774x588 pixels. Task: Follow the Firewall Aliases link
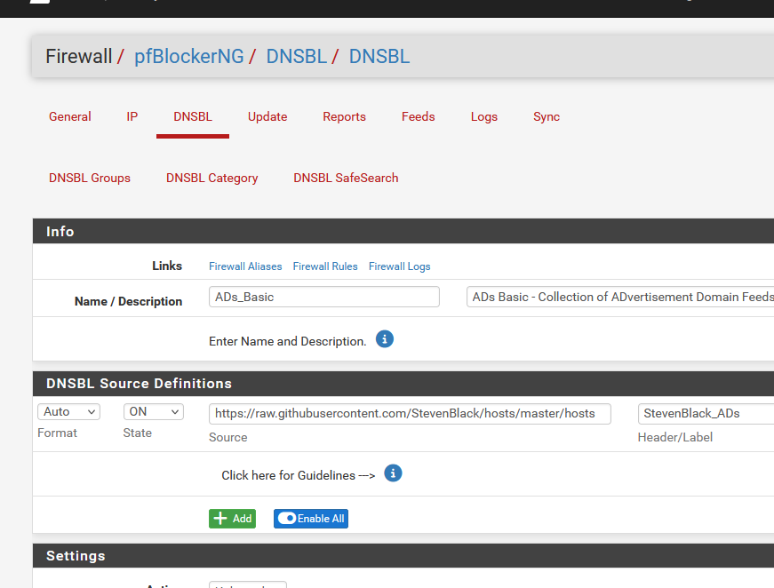[x=245, y=266]
